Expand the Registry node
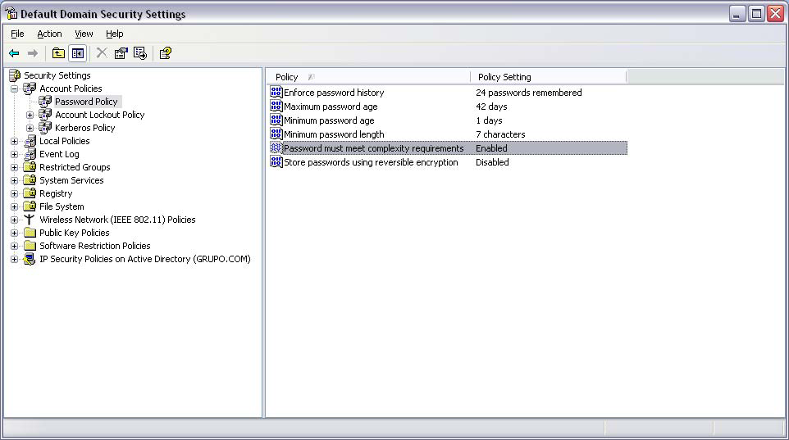The width and height of the screenshot is (789, 440). (14, 193)
